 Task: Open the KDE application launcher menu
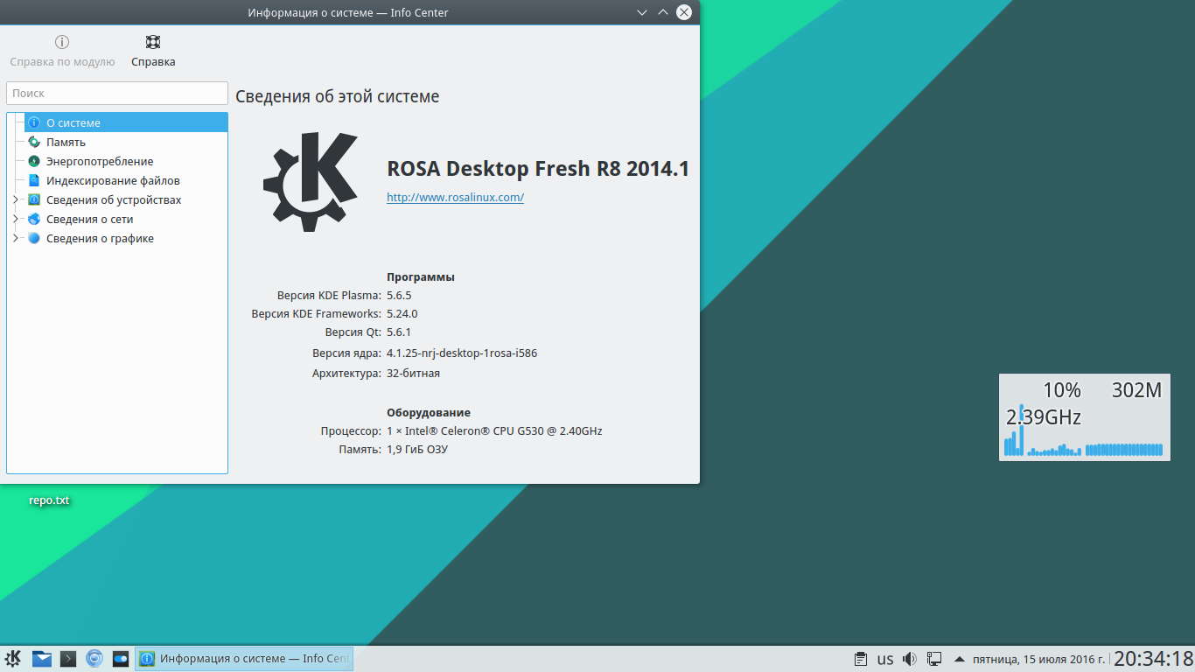[x=14, y=659]
